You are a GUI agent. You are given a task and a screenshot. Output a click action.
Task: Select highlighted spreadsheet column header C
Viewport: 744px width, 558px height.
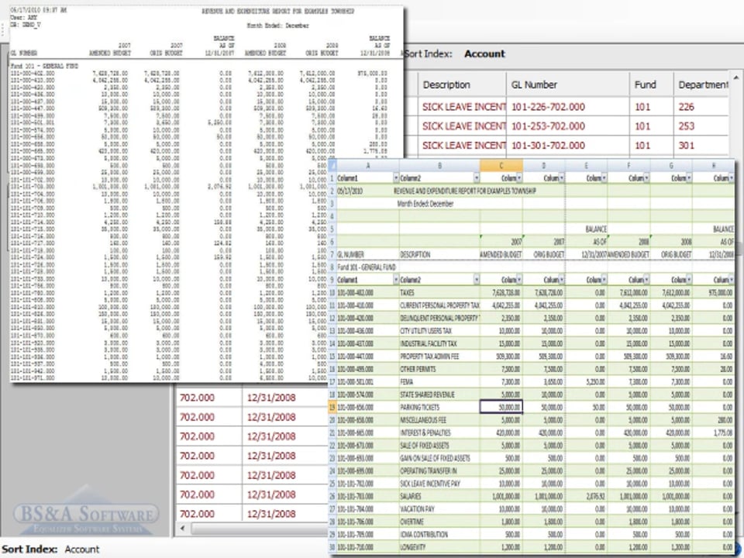point(501,166)
